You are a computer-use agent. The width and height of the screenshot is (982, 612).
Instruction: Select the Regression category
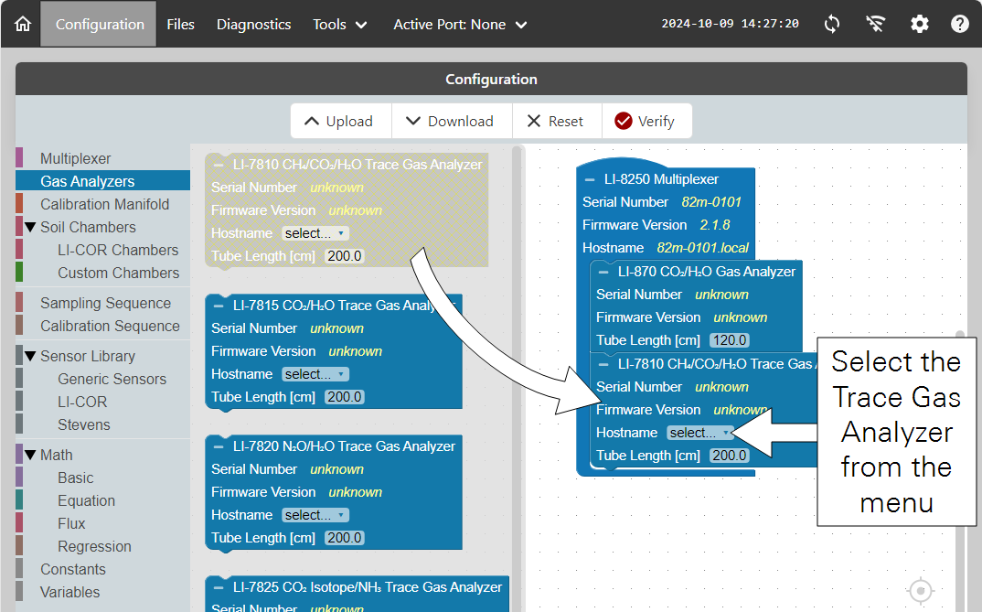94,547
